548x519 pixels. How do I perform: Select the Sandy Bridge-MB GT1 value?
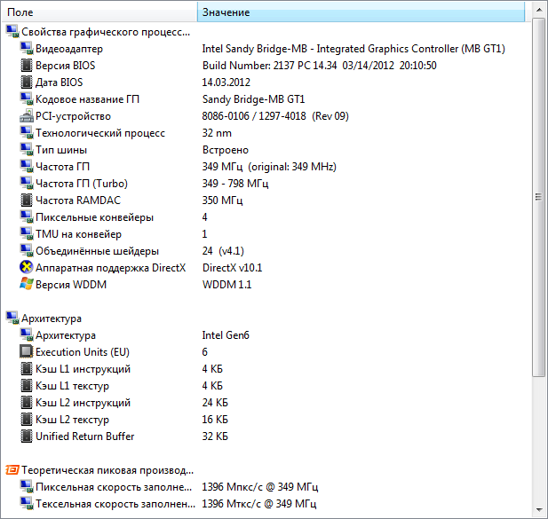(x=253, y=99)
